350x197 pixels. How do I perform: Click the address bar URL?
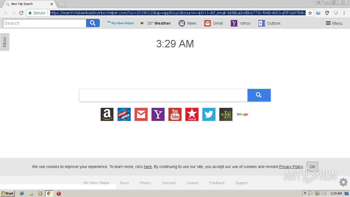pyautogui.click(x=178, y=13)
